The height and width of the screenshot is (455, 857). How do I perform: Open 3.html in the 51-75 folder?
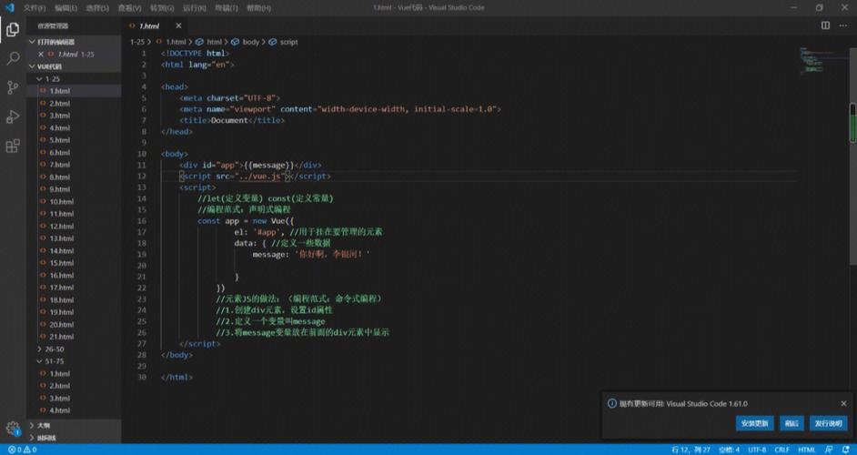pos(59,399)
